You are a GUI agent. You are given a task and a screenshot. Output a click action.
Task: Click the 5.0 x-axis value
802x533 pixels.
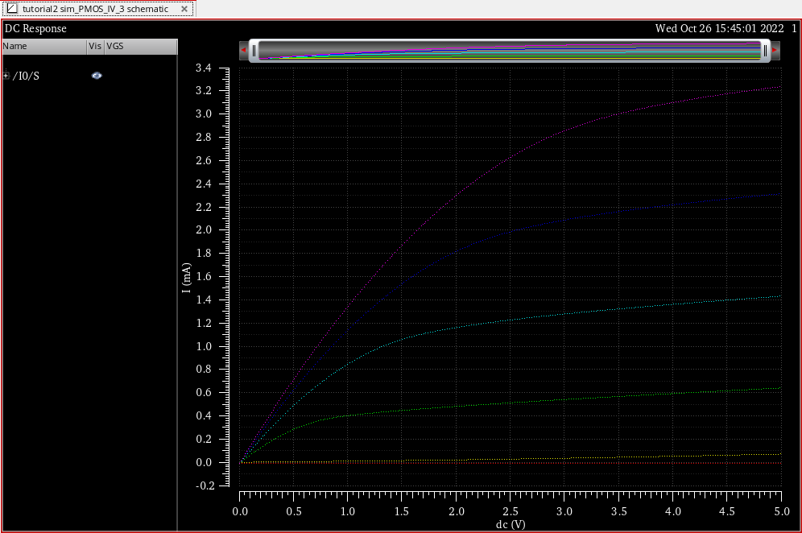tap(782, 511)
